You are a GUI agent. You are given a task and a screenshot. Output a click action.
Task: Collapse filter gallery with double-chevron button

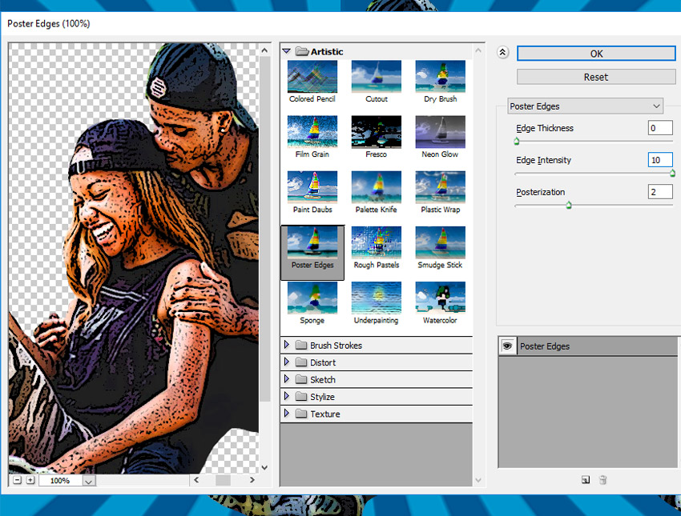pos(502,53)
